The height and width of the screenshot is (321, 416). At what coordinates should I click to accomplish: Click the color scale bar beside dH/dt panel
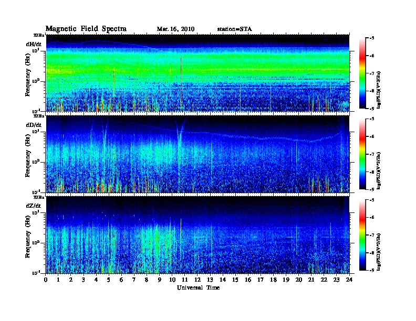(362, 73)
